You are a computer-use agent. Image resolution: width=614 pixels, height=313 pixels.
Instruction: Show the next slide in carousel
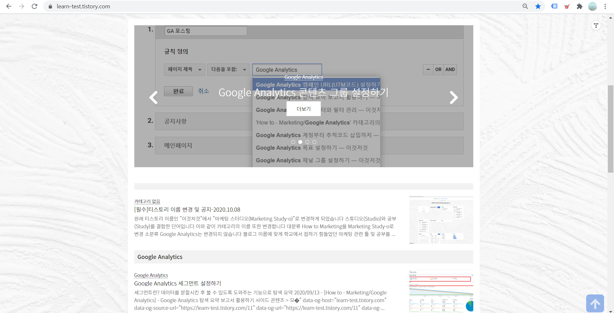(453, 97)
